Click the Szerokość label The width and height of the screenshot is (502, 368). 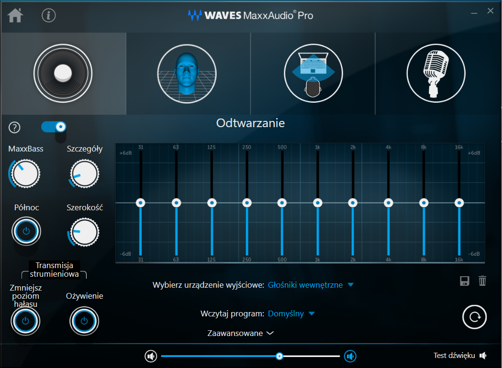tap(85, 207)
